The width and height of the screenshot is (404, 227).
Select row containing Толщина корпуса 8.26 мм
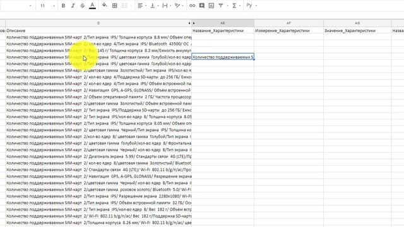98,223
